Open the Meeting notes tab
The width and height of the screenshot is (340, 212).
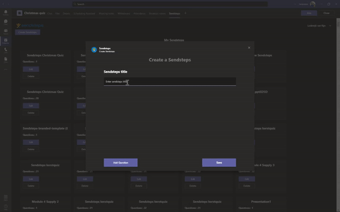click(x=107, y=14)
